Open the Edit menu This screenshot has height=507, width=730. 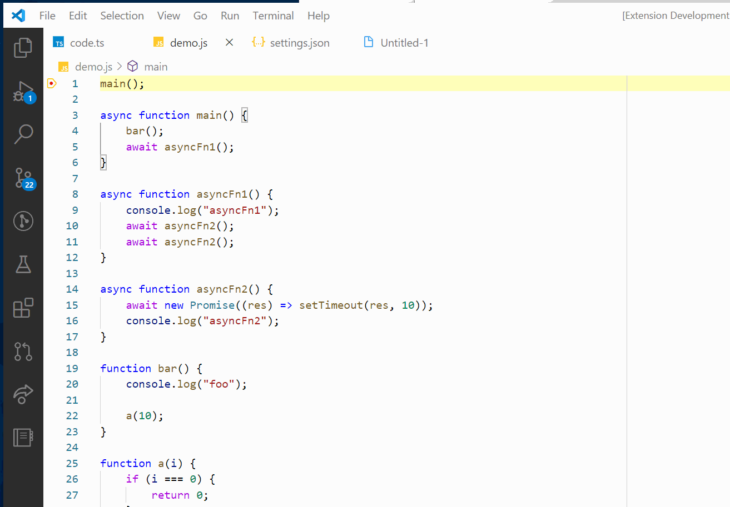click(78, 16)
